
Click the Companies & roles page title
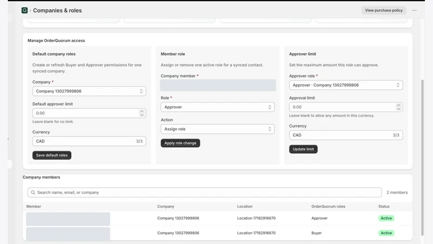pos(57,10)
